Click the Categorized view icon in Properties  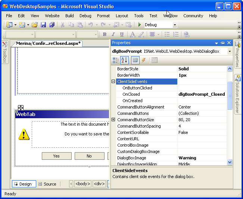click(116, 60)
